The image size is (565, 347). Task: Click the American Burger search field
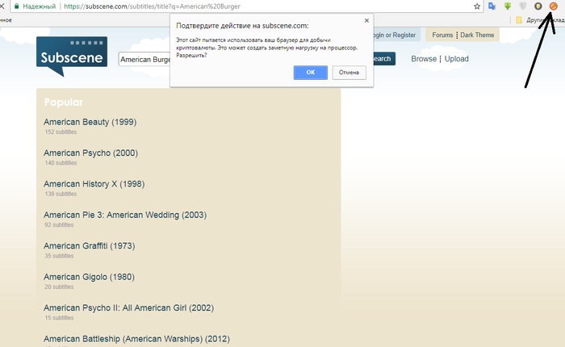(144, 59)
